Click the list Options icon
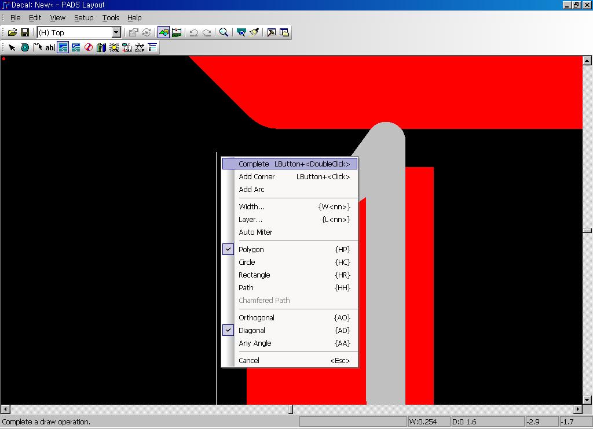 pyautogui.click(x=152, y=47)
